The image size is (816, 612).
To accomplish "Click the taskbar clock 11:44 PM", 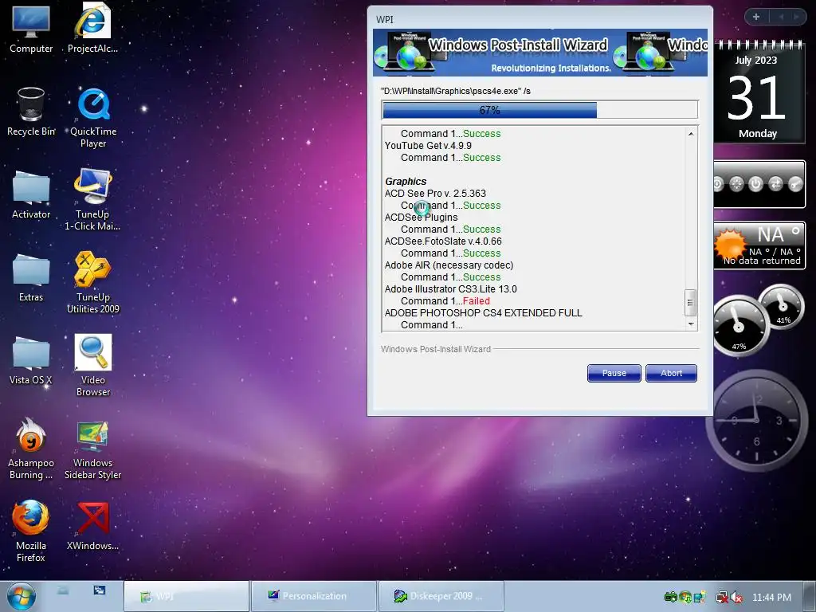I will click(771, 598).
